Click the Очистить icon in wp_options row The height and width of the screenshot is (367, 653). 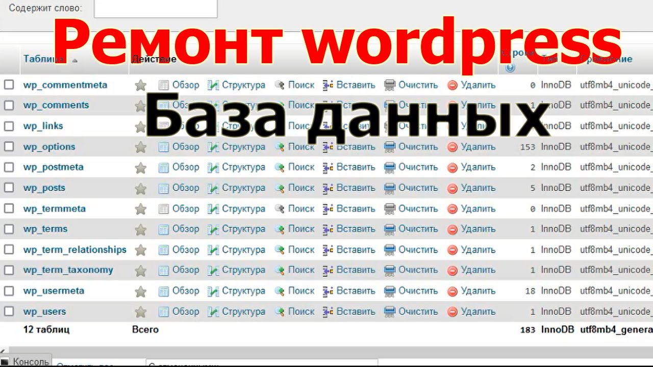pos(390,147)
